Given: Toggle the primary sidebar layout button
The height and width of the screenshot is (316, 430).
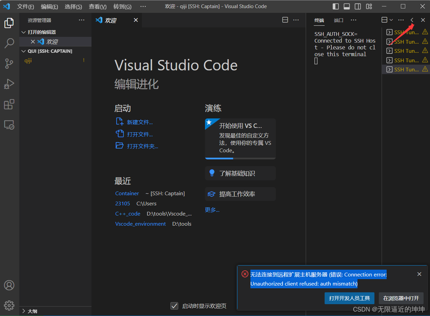Looking at the screenshot, I should (x=335, y=6).
